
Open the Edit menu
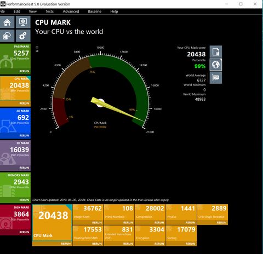click(x=16, y=11)
